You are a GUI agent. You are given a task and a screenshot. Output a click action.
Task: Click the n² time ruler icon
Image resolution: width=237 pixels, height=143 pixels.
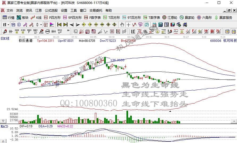[60, 32]
